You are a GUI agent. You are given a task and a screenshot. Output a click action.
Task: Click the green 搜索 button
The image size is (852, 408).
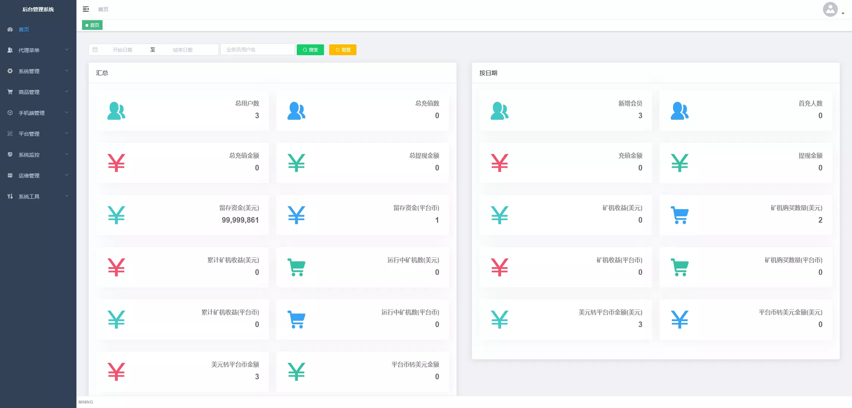tap(310, 50)
